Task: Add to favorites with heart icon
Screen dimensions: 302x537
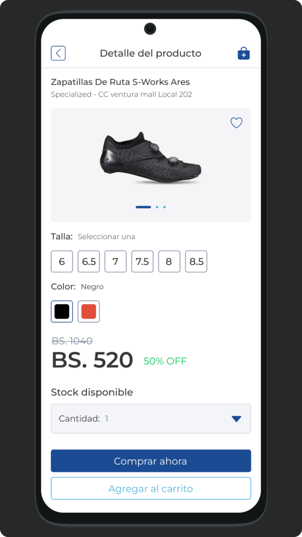Action: tap(236, 123)
